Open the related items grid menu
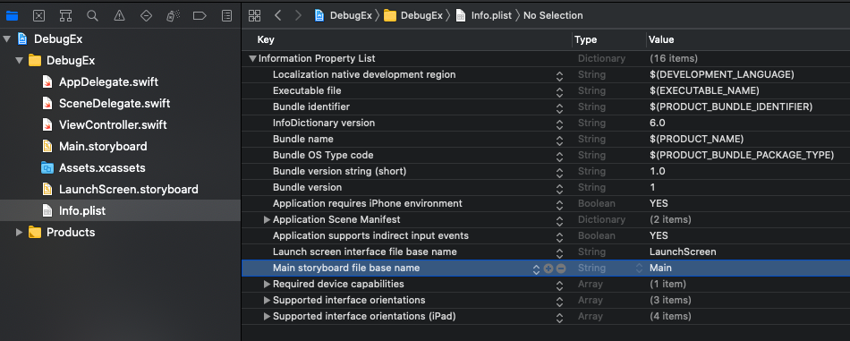This screenshot has height=341, width=850. click(x=255, y=15)
